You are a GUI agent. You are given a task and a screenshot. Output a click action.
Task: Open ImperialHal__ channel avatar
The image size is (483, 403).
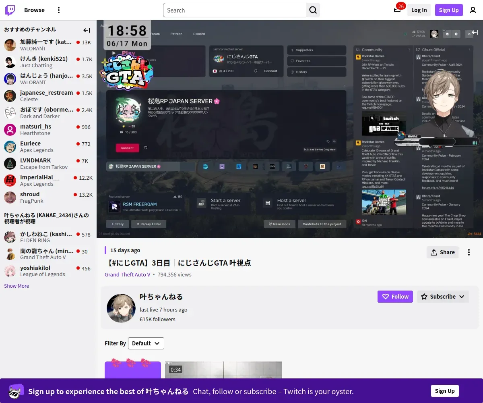pyautogui.click(x=10, y=181)
